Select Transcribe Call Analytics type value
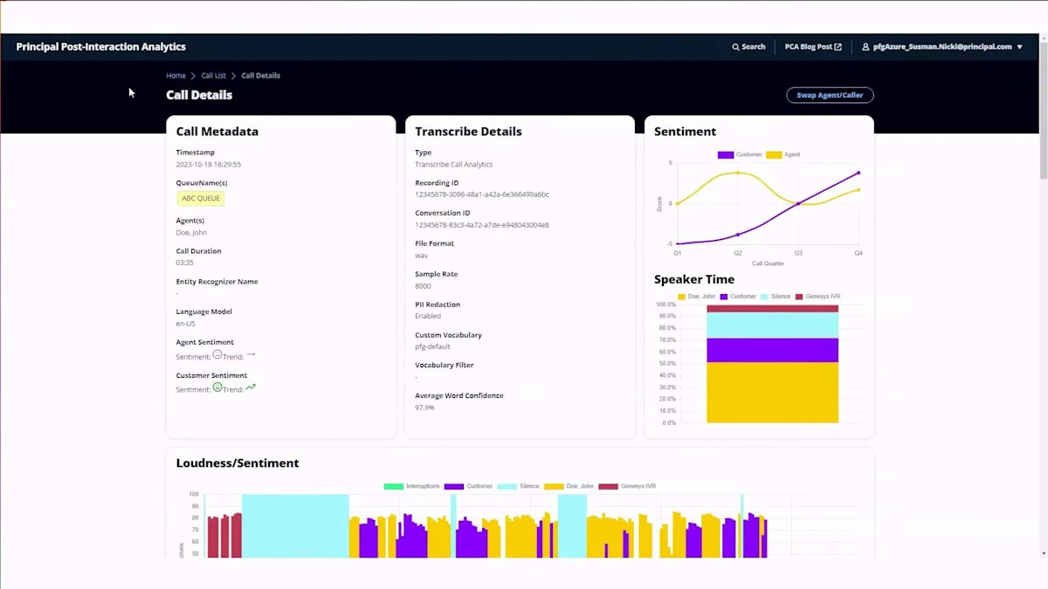 click(x=453, y=164)
